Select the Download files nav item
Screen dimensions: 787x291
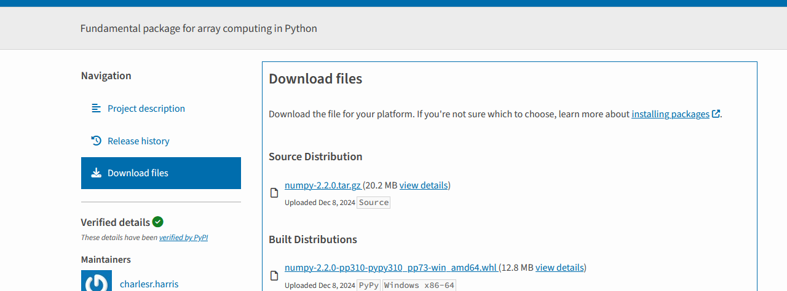point(161,173)
